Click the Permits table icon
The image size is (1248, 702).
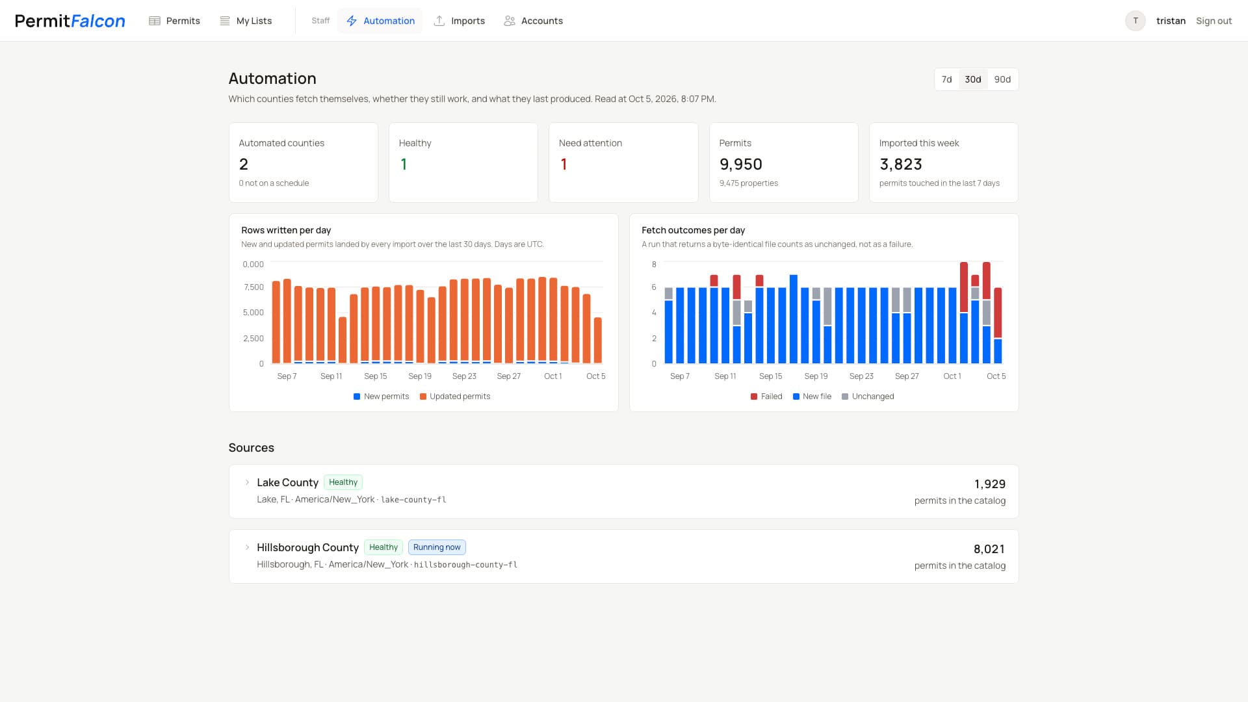[x=155, y=21]
